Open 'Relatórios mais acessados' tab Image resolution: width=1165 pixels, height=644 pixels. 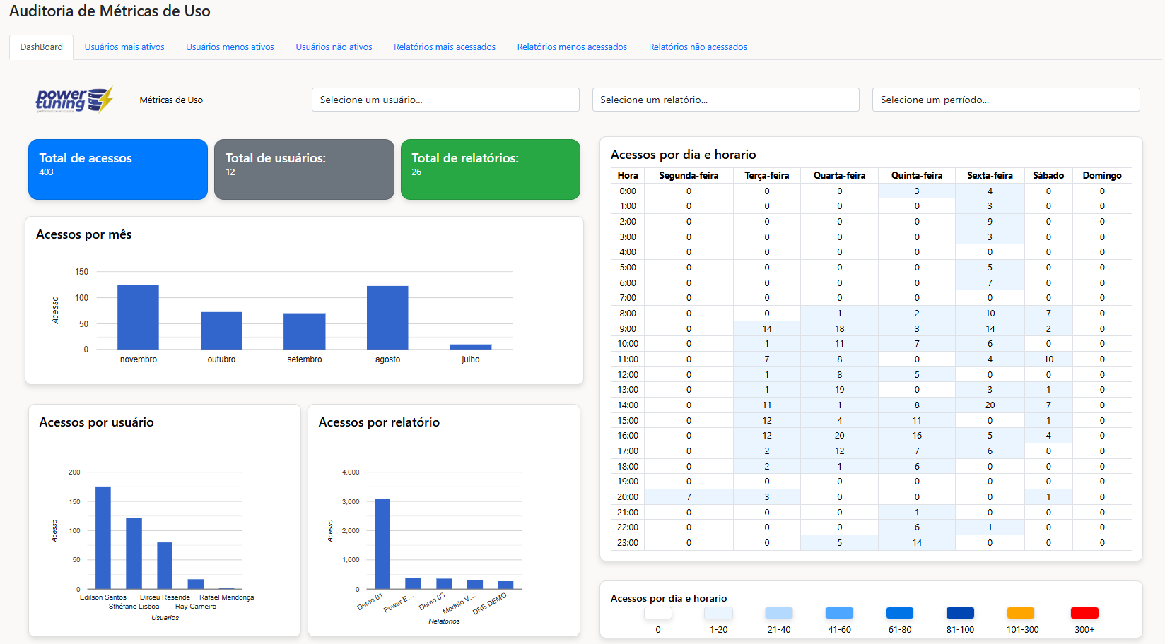445,47
